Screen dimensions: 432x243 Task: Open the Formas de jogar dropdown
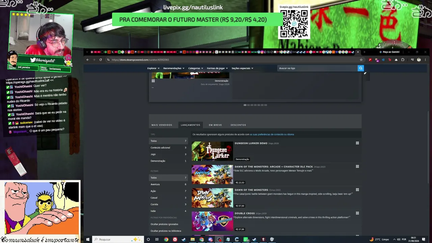point(217,68)
